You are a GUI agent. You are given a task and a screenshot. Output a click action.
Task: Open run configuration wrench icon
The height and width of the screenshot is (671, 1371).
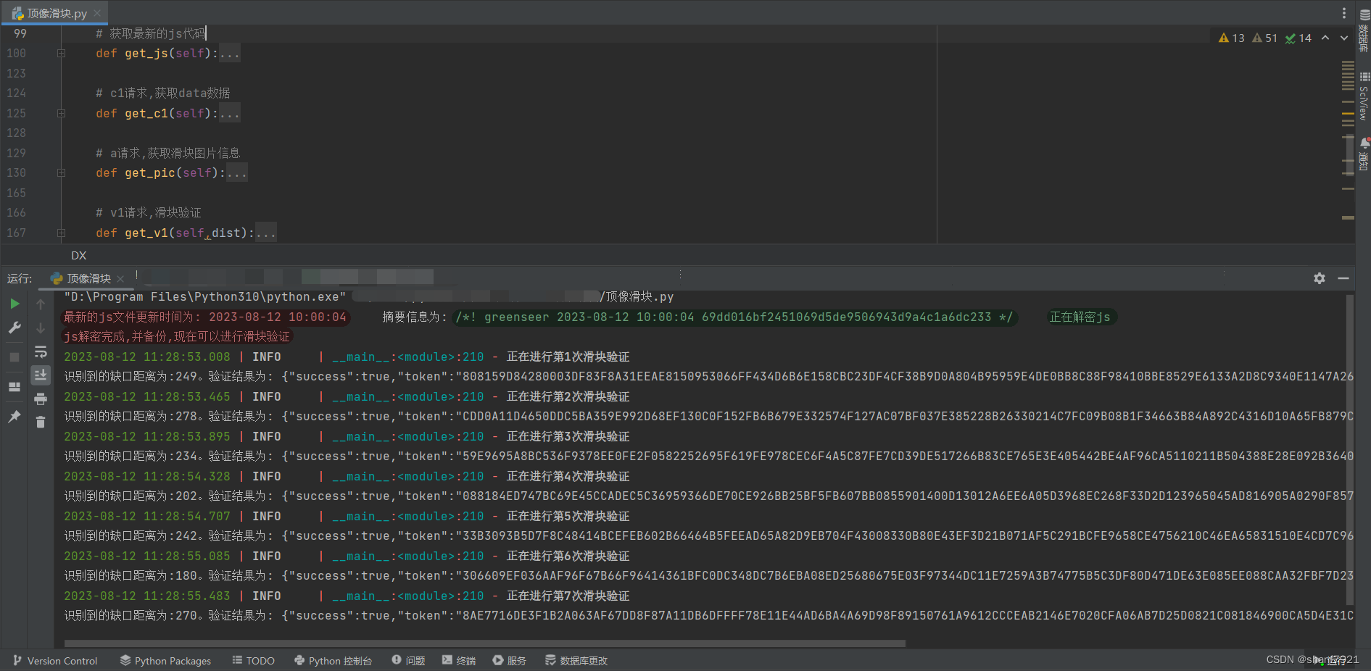tap(15, 328)
